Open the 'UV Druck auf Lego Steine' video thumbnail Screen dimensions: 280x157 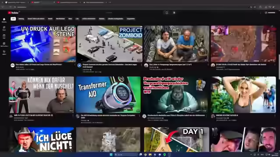coord(43,44)
